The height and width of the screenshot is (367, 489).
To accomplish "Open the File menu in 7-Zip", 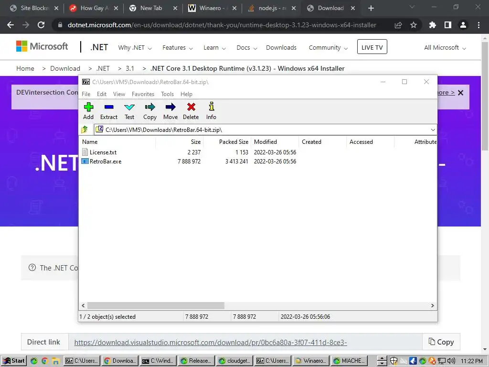I will coord(86,94).
